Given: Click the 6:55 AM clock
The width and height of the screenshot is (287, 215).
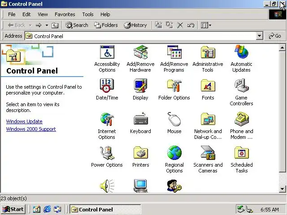Looking at the screenshot, I should [x=270, y=210].
